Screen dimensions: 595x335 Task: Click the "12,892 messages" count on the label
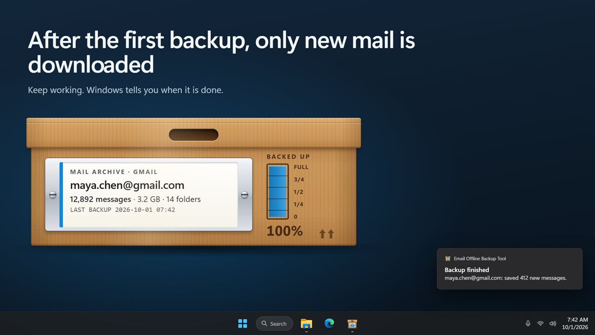(100, 199)
